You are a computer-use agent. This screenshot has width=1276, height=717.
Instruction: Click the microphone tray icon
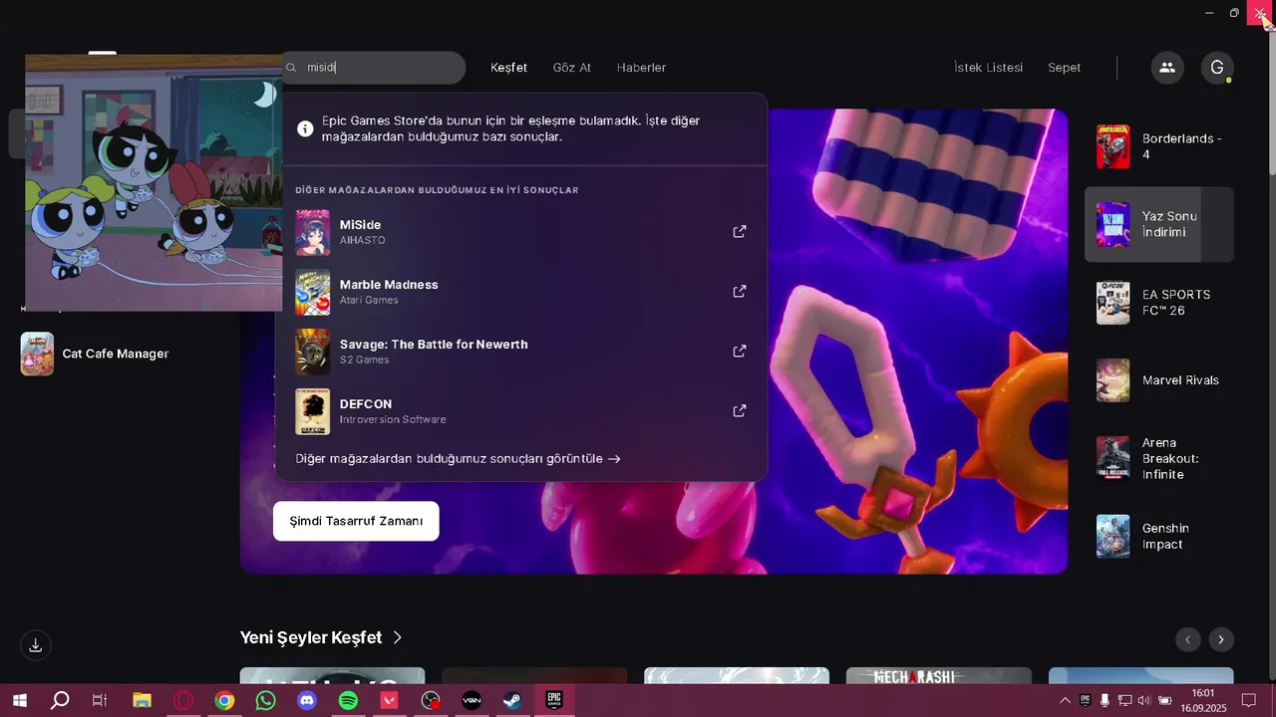[x=1105, y=700]
